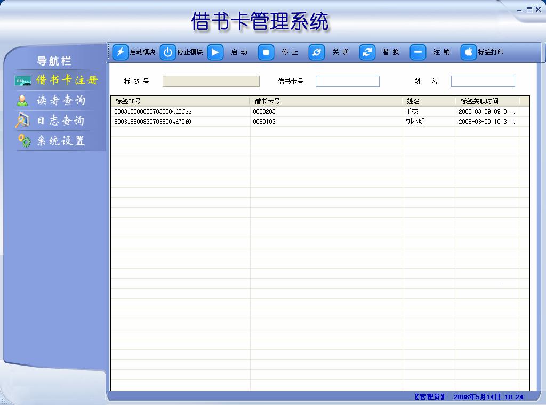The width and height of the screenshot is (546, 405).
Task: Open the 日志查询 navigation item
Action: [x=61, y=120]
